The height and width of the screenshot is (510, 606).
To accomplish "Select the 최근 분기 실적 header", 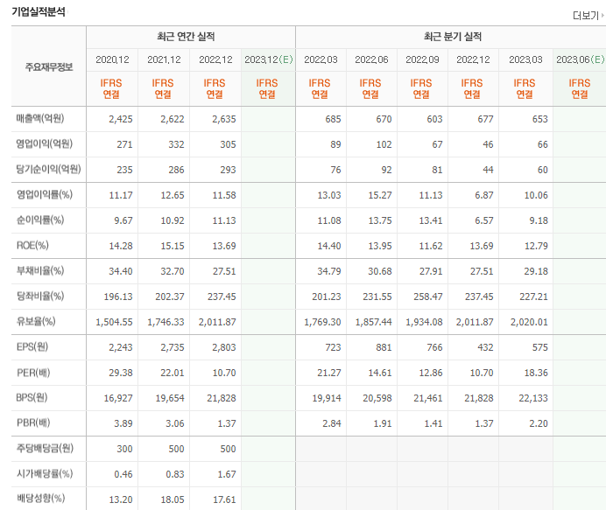I will click(453, 37).
